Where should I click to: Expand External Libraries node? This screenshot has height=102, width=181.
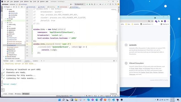click(4, 57)
